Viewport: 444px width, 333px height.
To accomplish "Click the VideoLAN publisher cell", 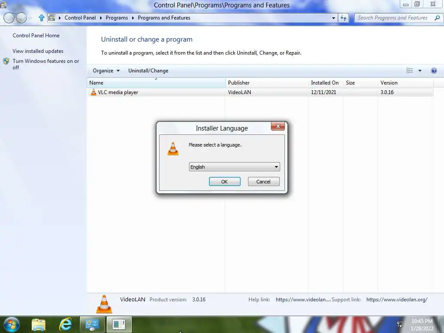I will pyautogui.click(x=239, y=92).
